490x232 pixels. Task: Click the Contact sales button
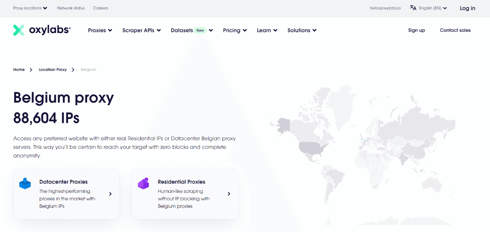[x=455, y=30]
